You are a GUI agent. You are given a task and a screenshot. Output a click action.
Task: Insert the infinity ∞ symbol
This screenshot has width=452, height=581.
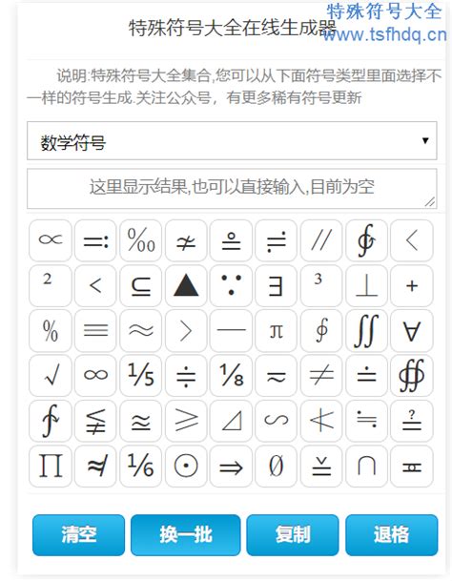tap(95, 376)
